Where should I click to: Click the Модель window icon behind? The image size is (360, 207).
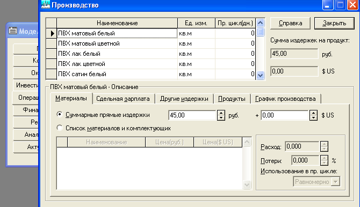13,31
